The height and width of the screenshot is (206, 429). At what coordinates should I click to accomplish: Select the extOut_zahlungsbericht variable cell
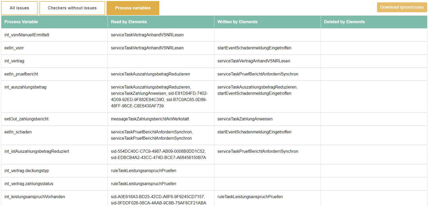click(54, 119)
